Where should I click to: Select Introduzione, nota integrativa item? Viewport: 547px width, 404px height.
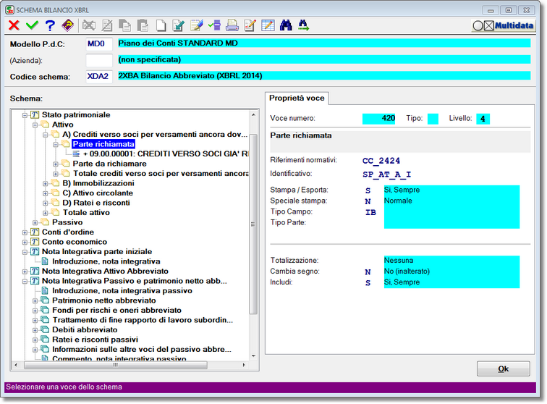pos(106,261)
